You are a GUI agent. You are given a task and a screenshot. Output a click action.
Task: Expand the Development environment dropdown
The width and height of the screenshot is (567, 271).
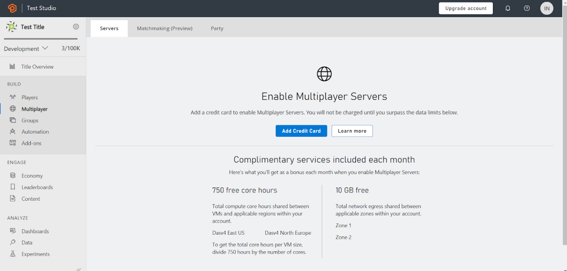[26, 49]
